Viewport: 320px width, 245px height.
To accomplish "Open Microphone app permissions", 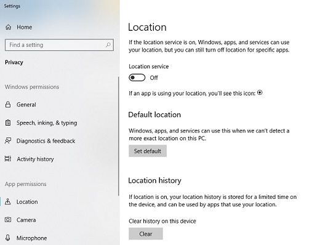I will click(31, 238).
